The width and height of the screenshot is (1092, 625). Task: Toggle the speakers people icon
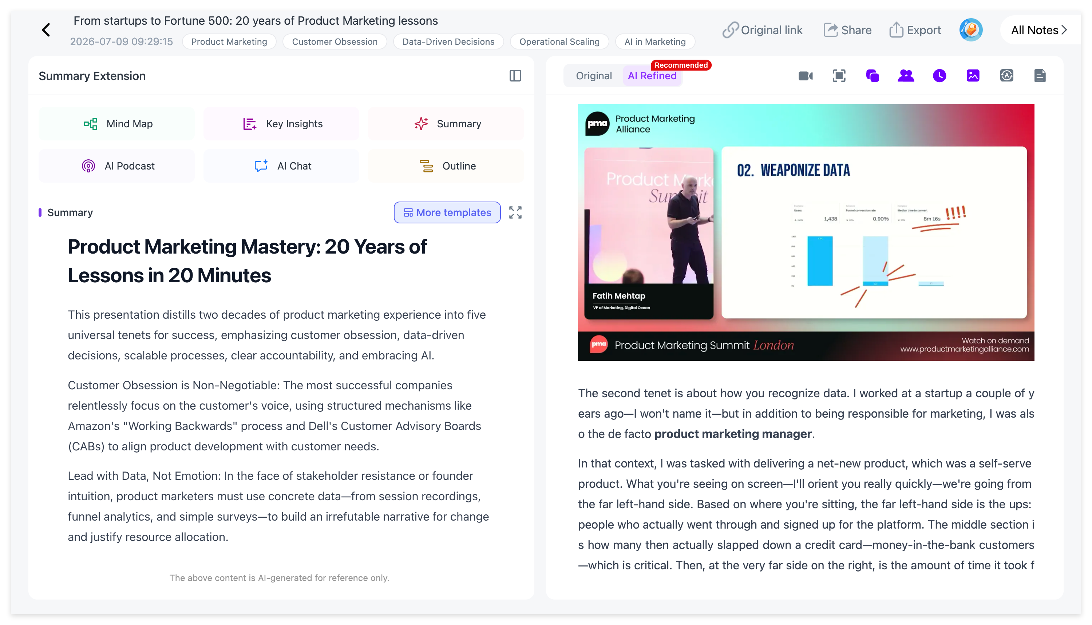(906, 76)
